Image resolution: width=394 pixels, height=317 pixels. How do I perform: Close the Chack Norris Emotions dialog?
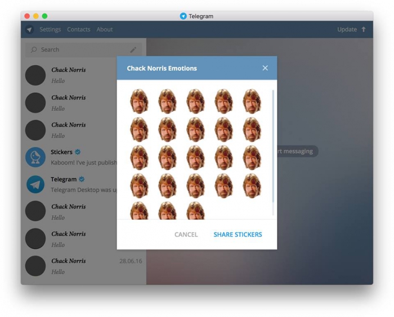coord(265,68)
